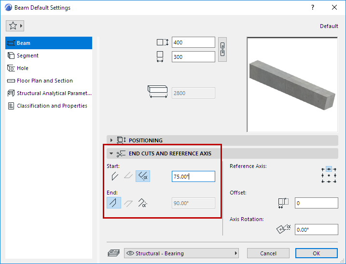Confirm settings with OK button
This screenshot has height=264, width=346.
317,253
